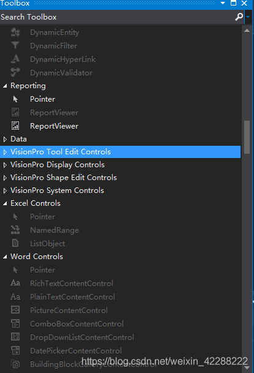Click into the Search Toolbox field
This screenshot has width=254, height=373.
[117, 17]
